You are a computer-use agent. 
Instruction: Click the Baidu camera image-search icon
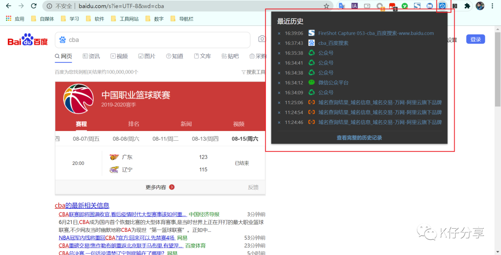(262, 39)
